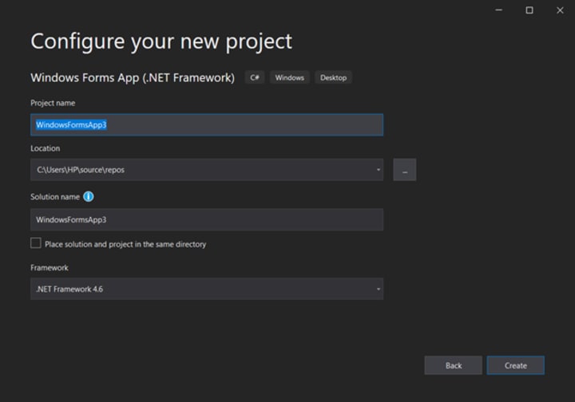Click the Create button

(515, 365)
